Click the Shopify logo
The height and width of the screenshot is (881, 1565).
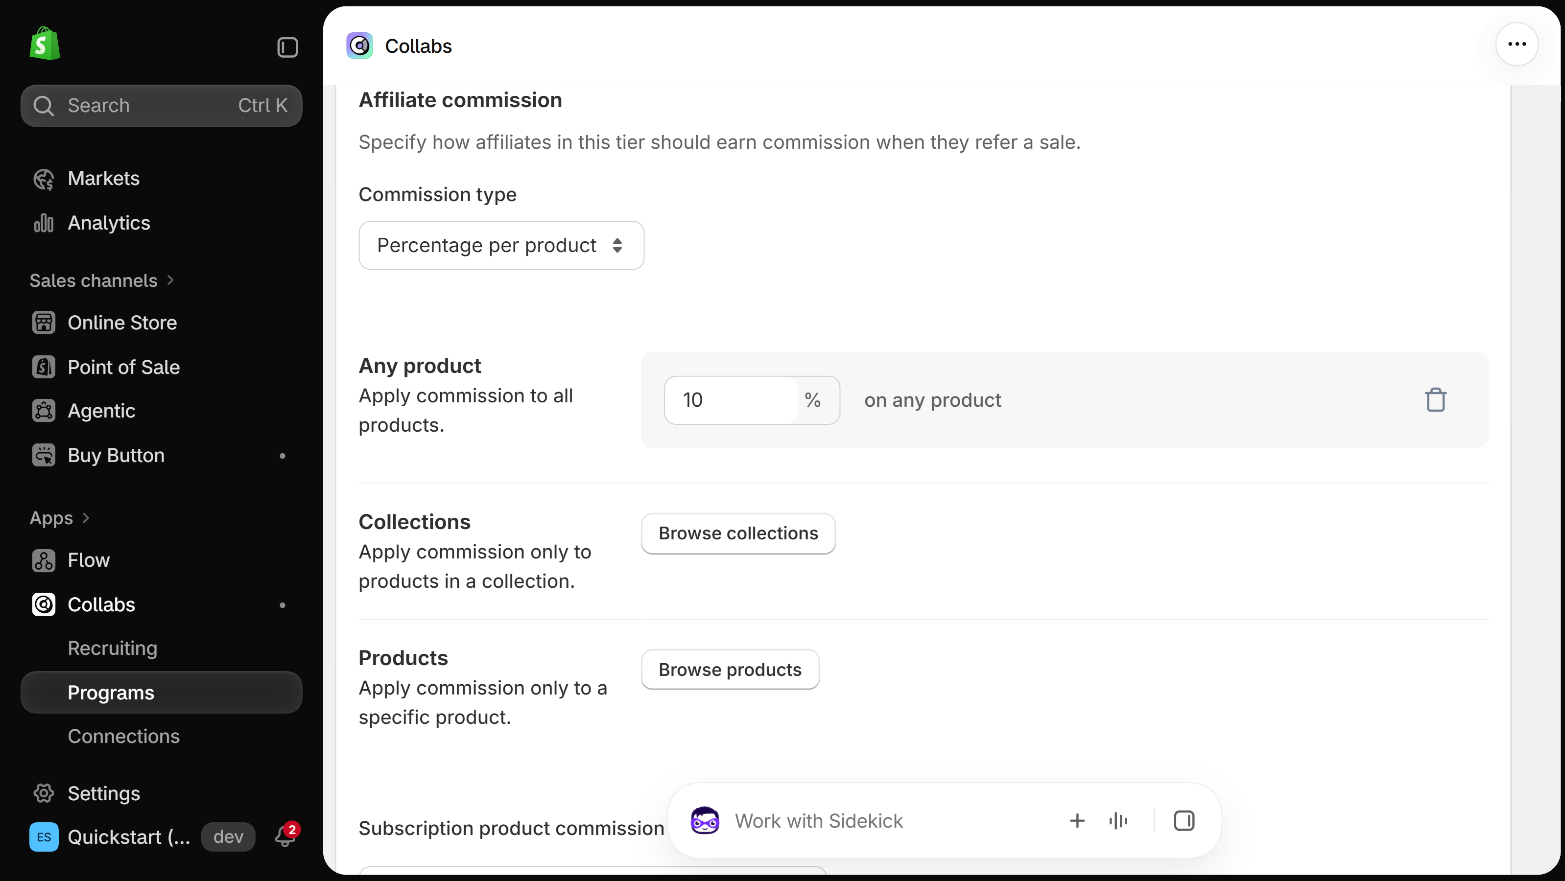click(x=45, y=44)
